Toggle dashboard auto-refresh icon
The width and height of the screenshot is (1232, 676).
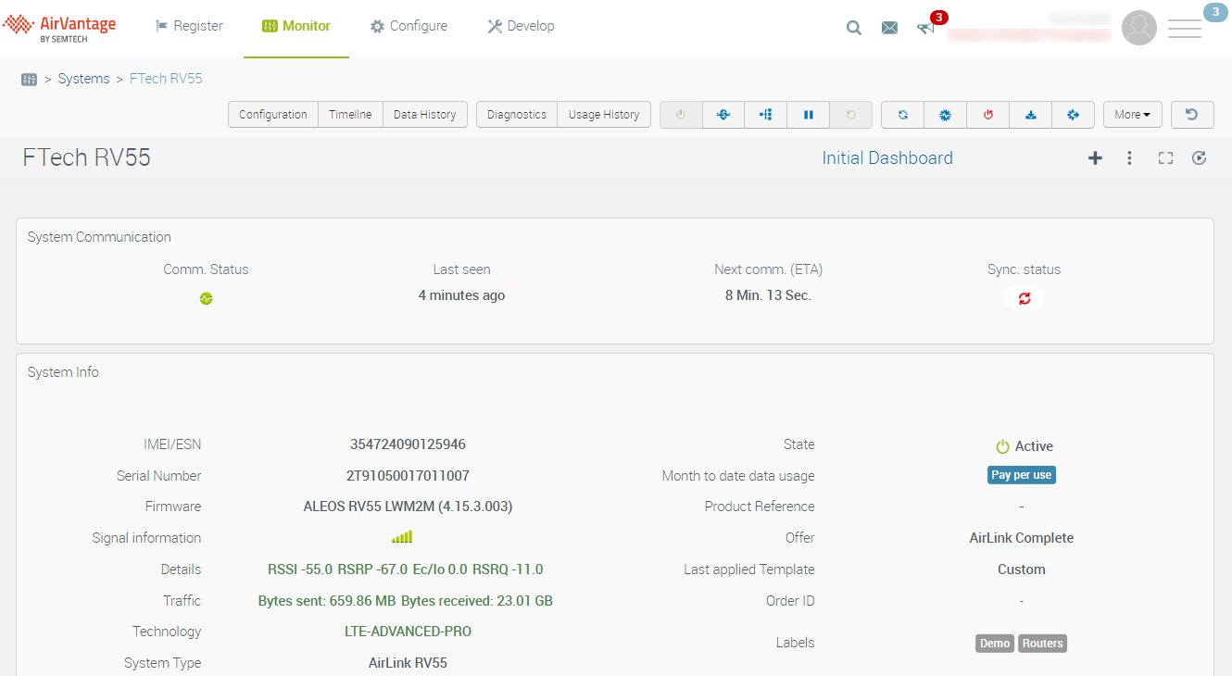[1199, 158]
